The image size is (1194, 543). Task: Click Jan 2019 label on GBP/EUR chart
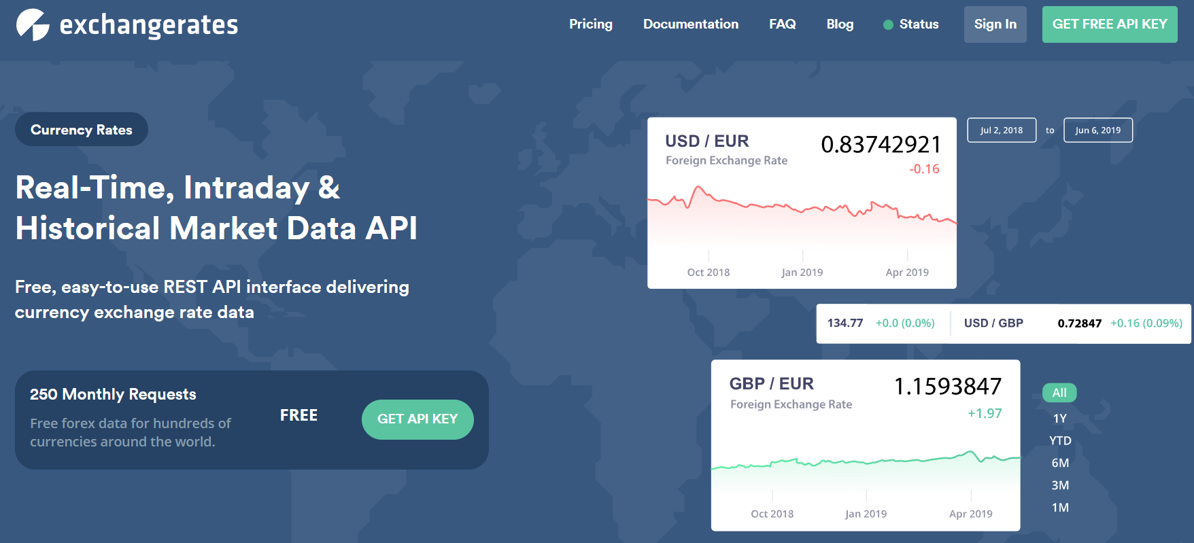(x=866, y=514)
